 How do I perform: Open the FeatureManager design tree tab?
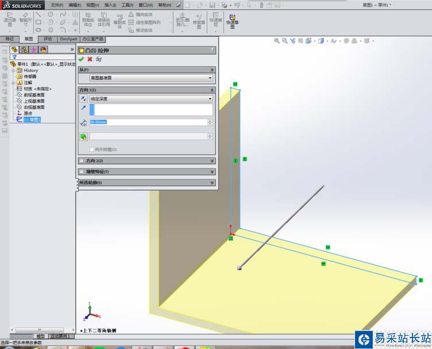(14, 49)
